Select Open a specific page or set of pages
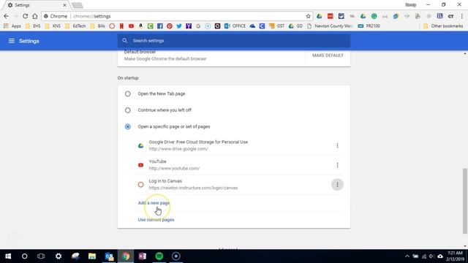The height and width of the screenshot is (263, 468). (128, 126)
